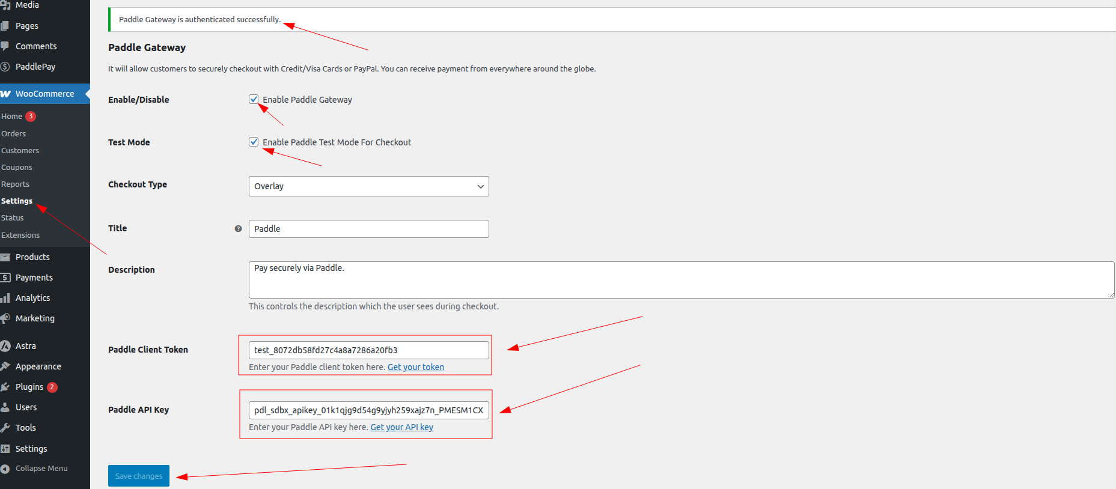Click the PaddlePay dollar icon
The height and width of the screenshot is (489, 1116).
[5, 67]
